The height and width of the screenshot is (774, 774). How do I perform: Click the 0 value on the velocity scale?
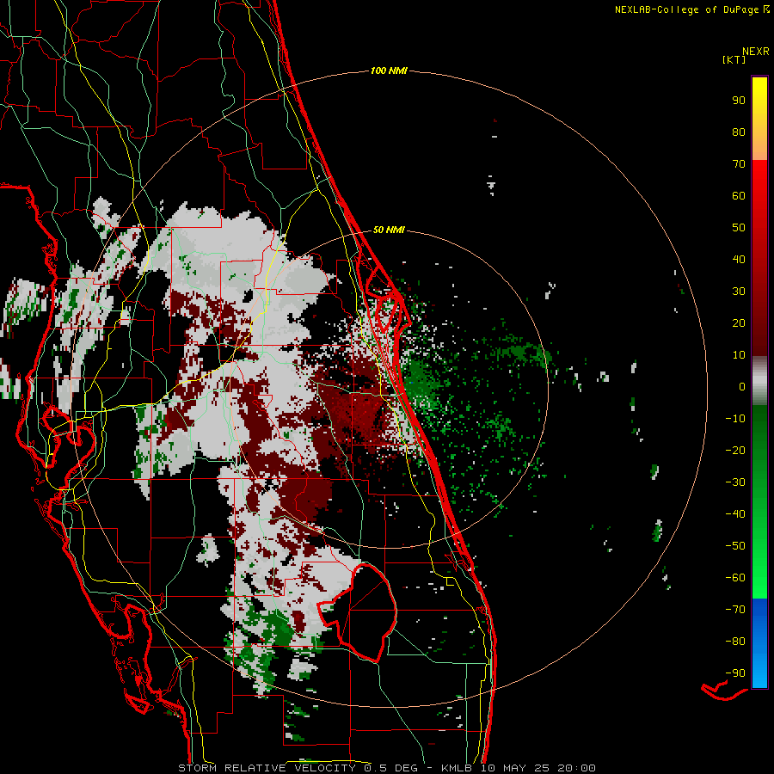742,387
